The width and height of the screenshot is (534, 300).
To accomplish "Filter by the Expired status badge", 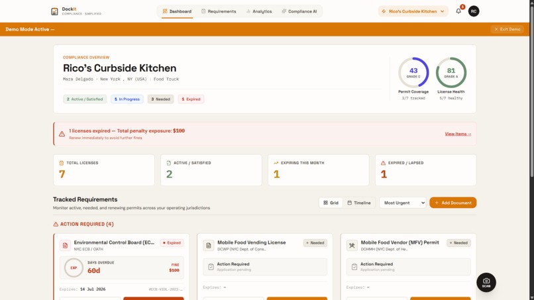I will pyautogui.click(x=191, y=99).
